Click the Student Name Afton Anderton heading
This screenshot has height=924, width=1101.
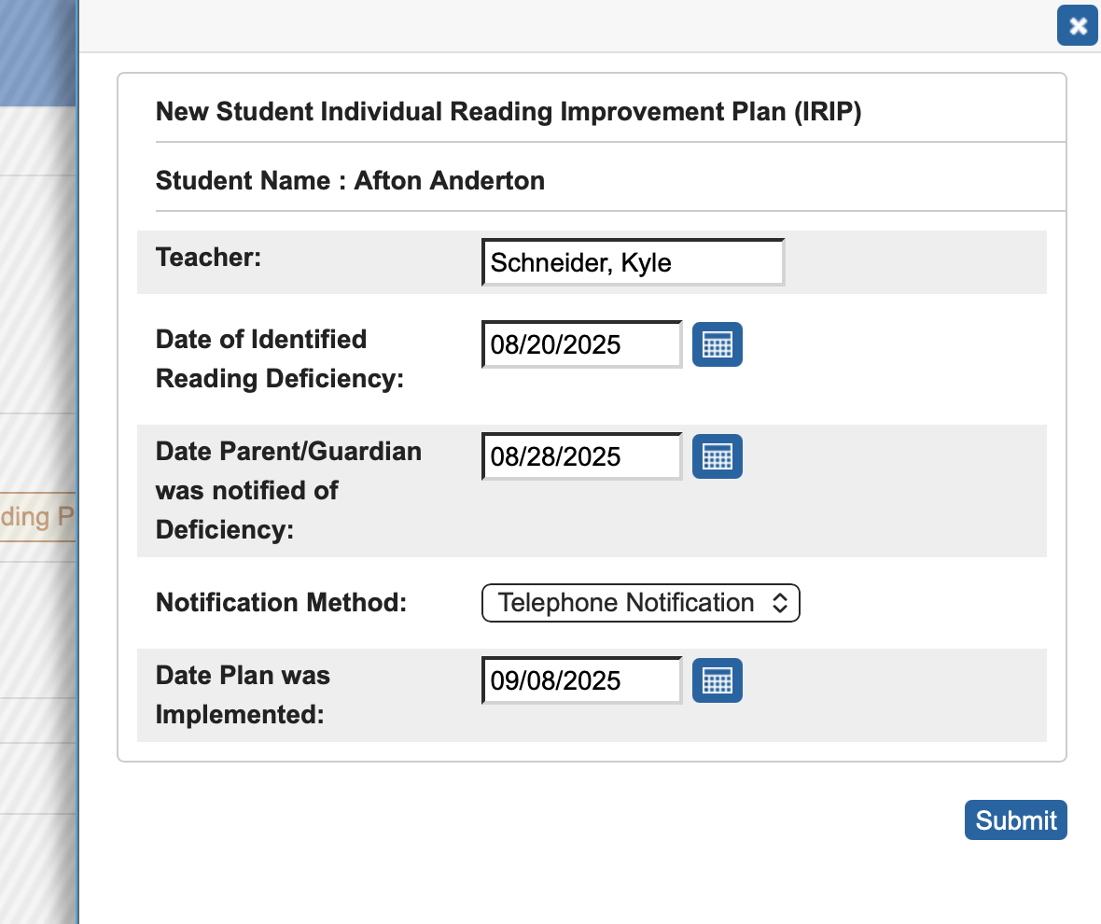(350, 180)
